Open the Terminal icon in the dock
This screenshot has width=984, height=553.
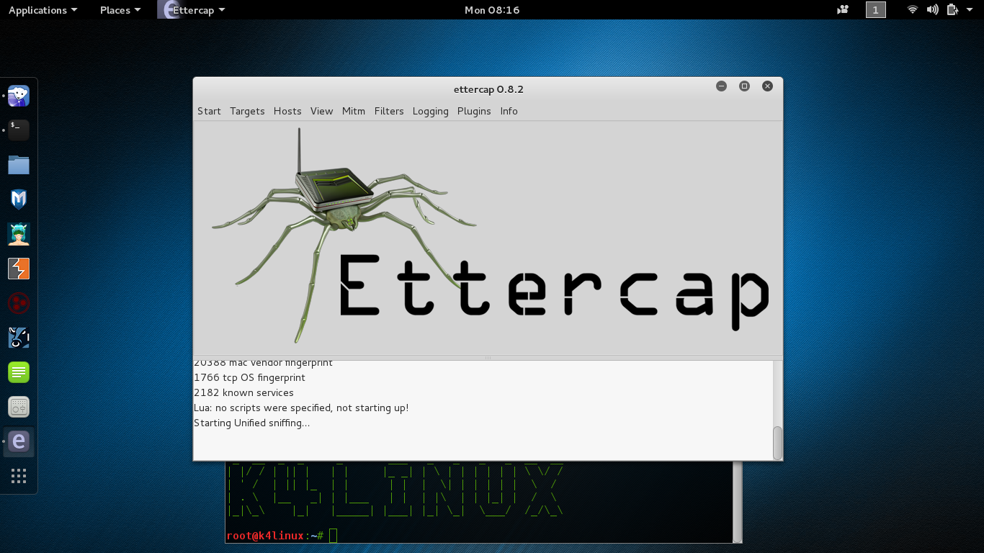coord(19,130)
